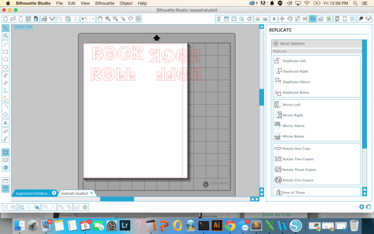Open the View menu
Screen dimensions: 374x234
85,3
